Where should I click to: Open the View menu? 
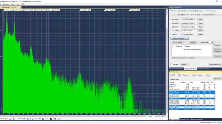coord(13,4)
